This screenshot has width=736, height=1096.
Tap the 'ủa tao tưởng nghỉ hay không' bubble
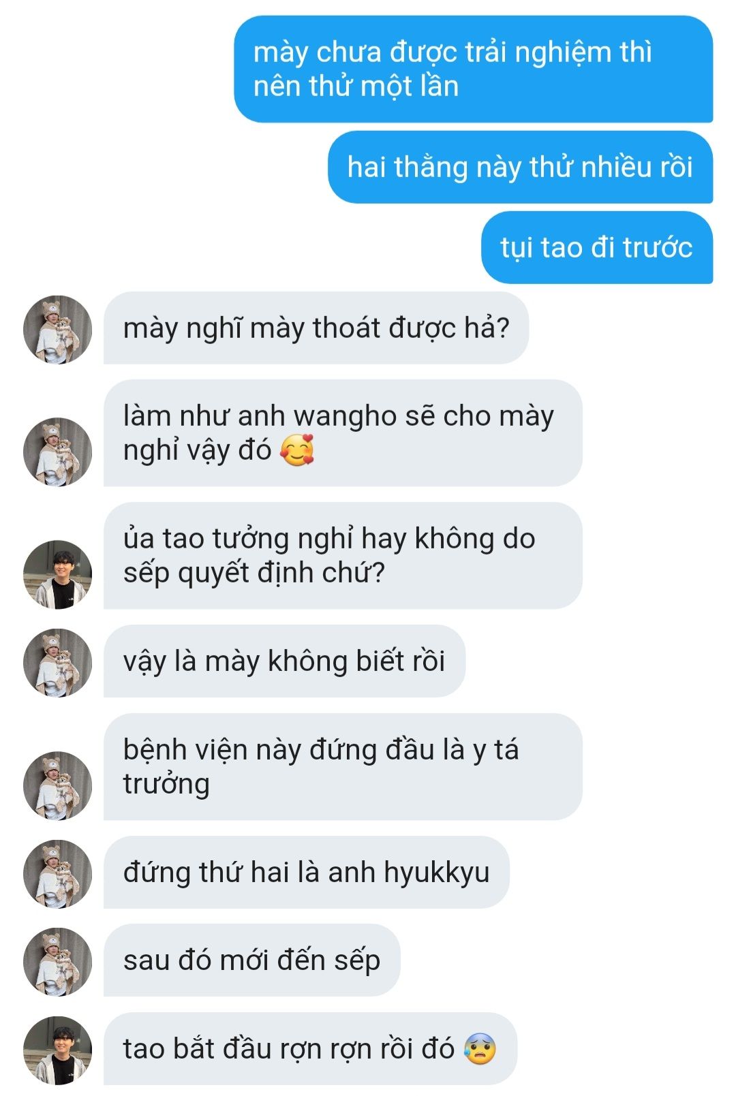pyautogui.click(x=343, y=555)
